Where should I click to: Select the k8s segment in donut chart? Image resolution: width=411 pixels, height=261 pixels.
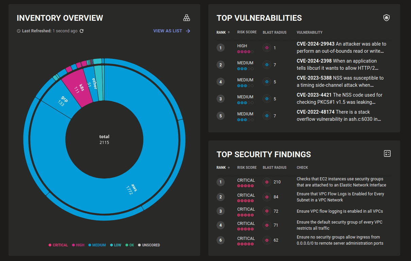pos(78,87)
